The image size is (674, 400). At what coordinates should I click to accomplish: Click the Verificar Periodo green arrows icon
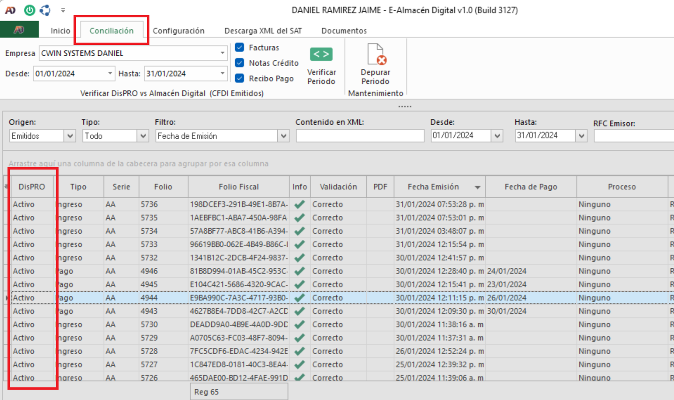321,54
